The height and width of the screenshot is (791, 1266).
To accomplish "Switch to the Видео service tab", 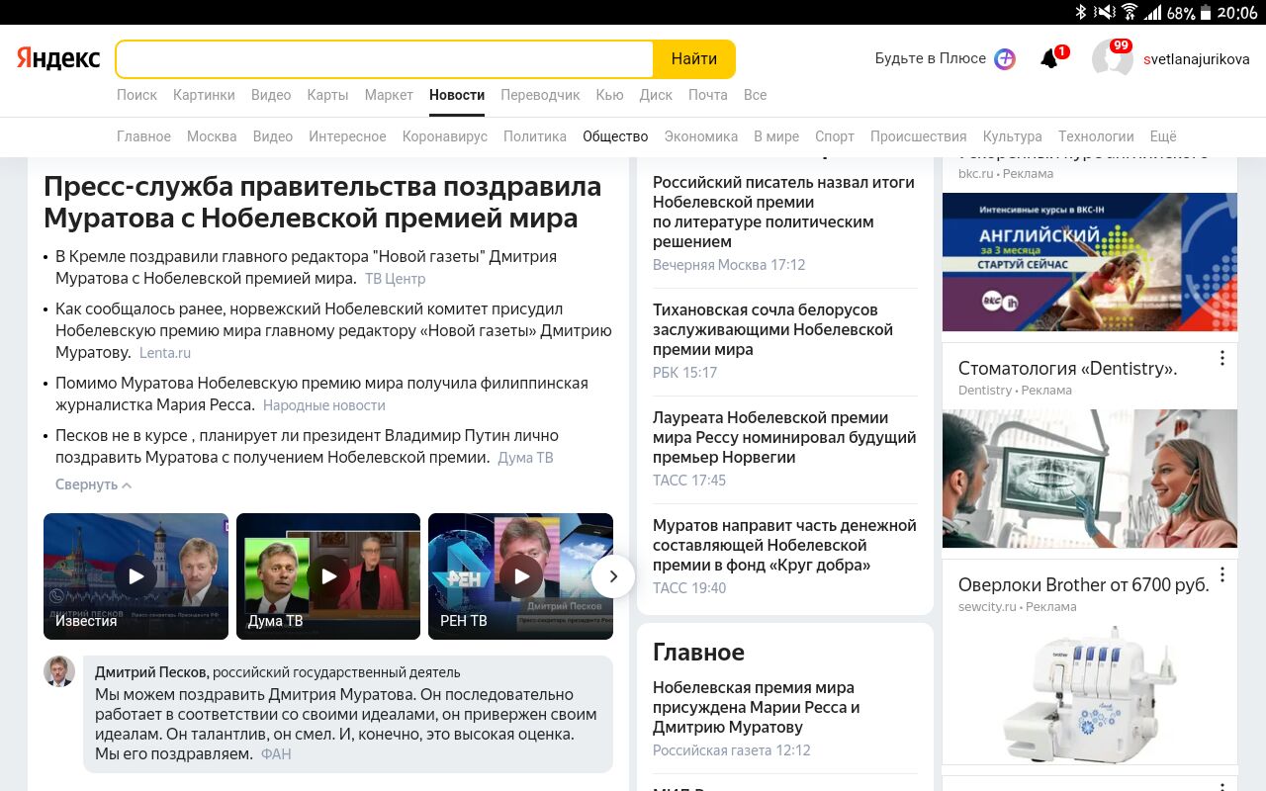I will 271,95.
